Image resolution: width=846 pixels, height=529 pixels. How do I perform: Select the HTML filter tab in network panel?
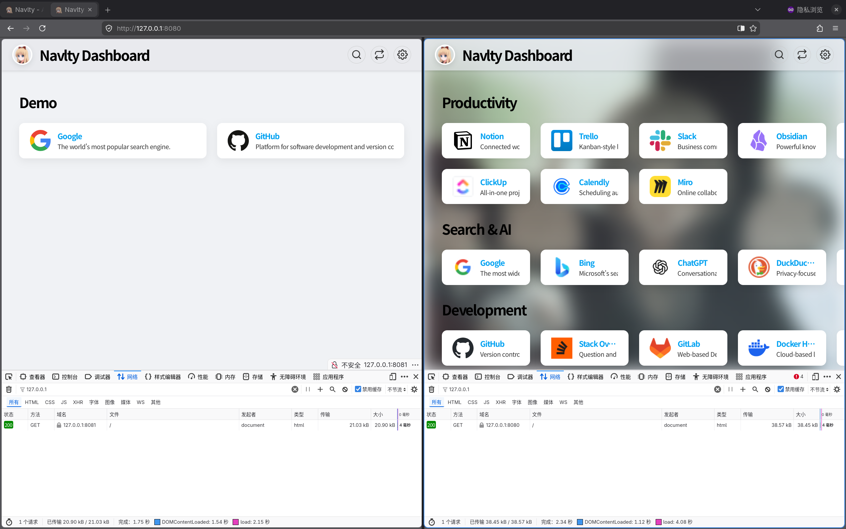(x=31, y=402)
